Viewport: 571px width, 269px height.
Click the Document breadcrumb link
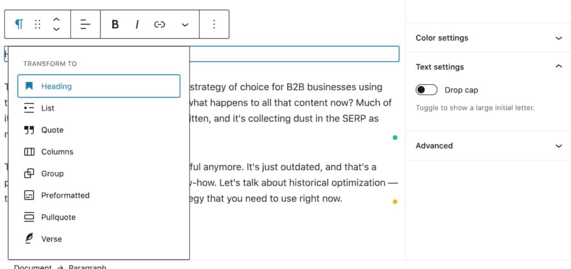click(x=32, y=267)
